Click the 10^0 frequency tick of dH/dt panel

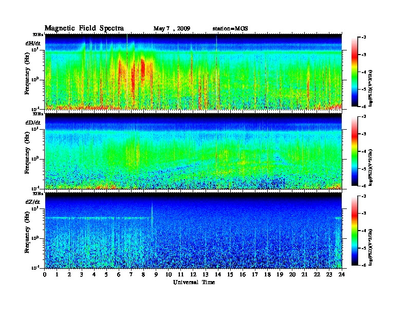(x=35, y=79)
